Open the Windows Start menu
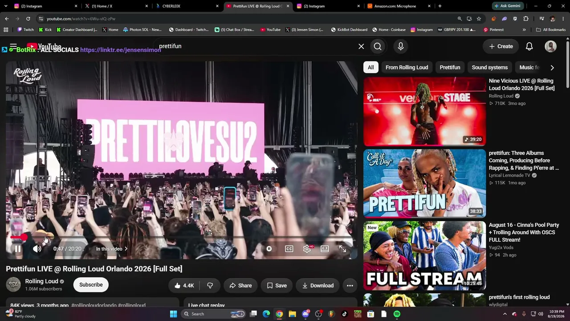The width and height of the screenshot is (570, 321). 173,314
